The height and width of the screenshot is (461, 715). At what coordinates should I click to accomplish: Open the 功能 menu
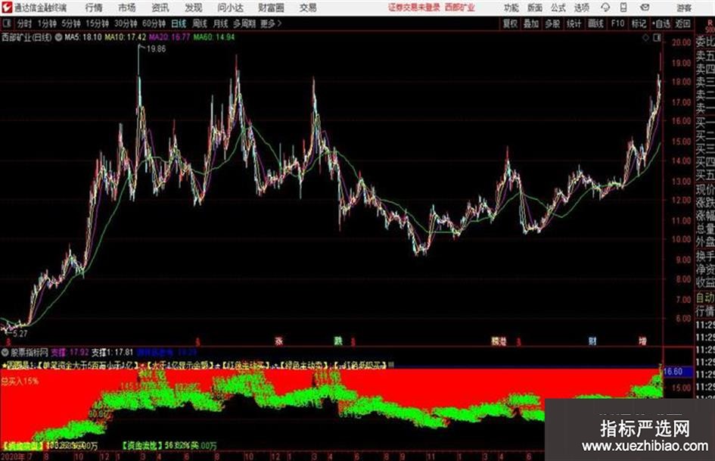[x=511, y=8]
